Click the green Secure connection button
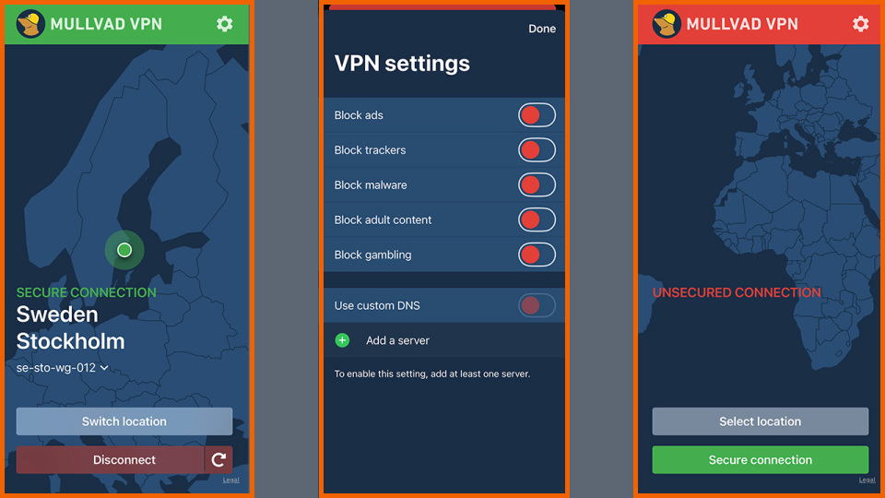Viewport: 885px width, 498px height. pyautogui.click(x=761, y=459)
